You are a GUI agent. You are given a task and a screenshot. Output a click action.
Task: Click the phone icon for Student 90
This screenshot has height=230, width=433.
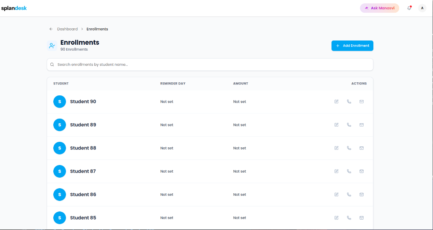coord(349,102)
